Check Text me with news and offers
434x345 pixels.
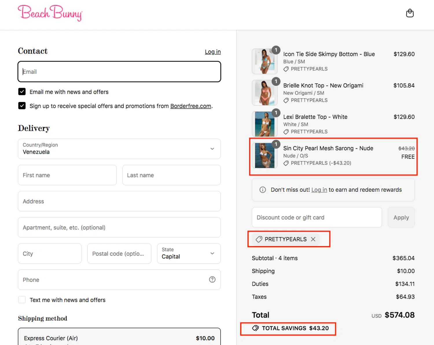22,300
